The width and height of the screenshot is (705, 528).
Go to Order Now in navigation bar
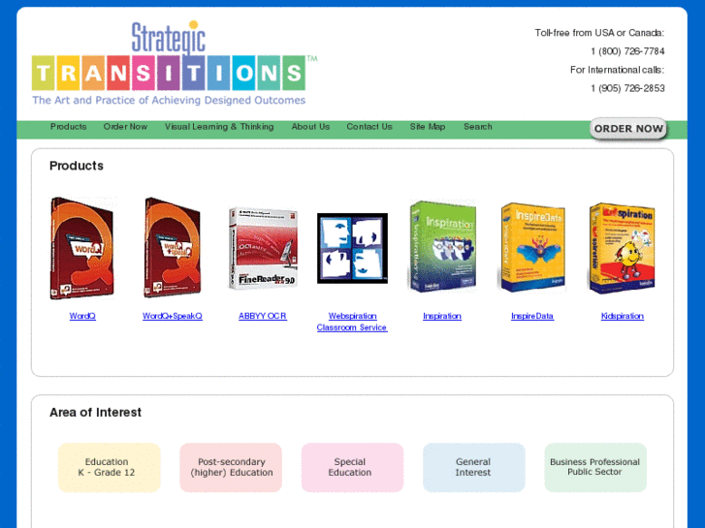coord(125,127)
